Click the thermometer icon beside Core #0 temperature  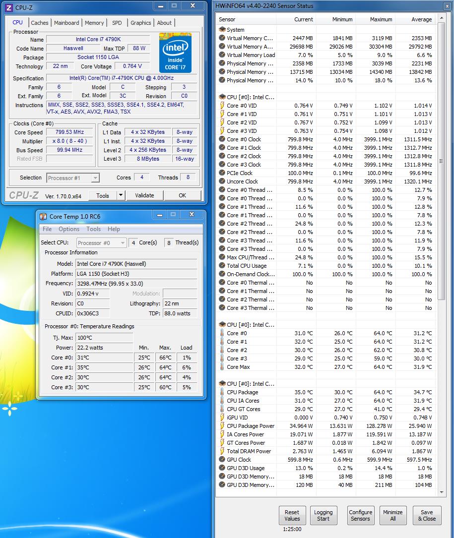tap(222, 333)
